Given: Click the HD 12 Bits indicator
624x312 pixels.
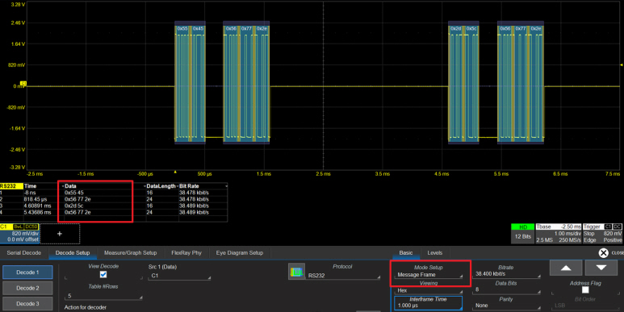Looking at the screenshot, I should pos(522,233).
